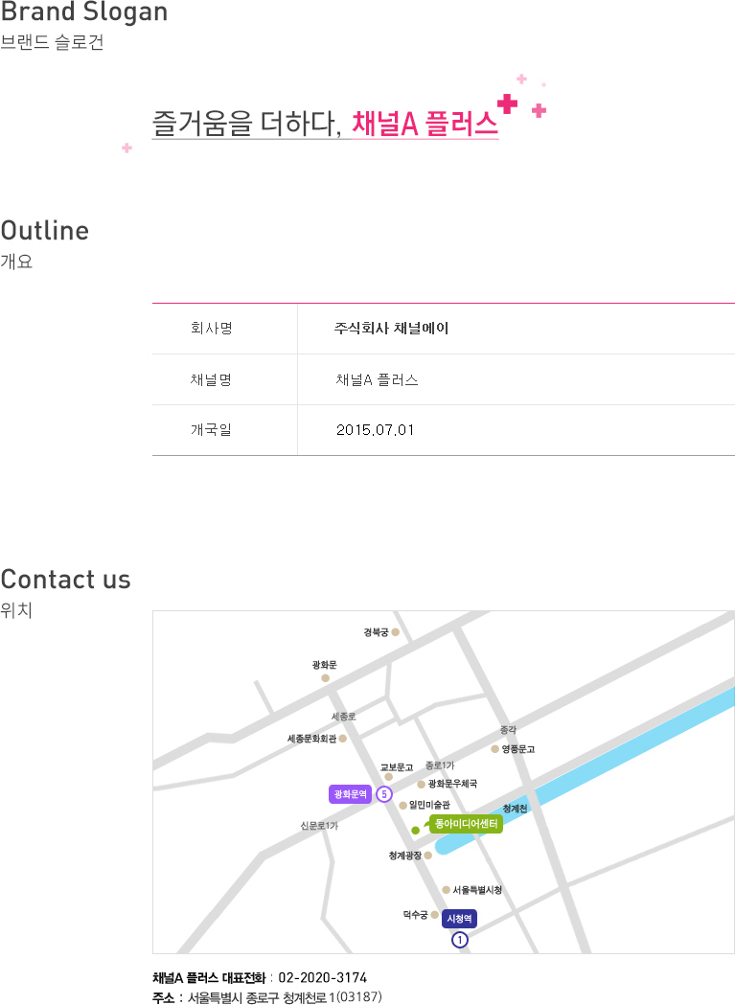Click the 청계광장 marker dot
735x1005 pixels.
pos(428,855)
